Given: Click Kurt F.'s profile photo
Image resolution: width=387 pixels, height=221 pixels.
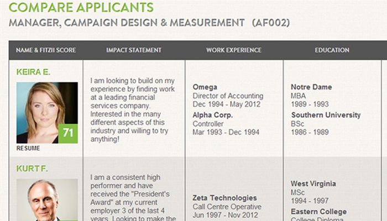Looking at the screenshot, I should (x=46, y=200).
